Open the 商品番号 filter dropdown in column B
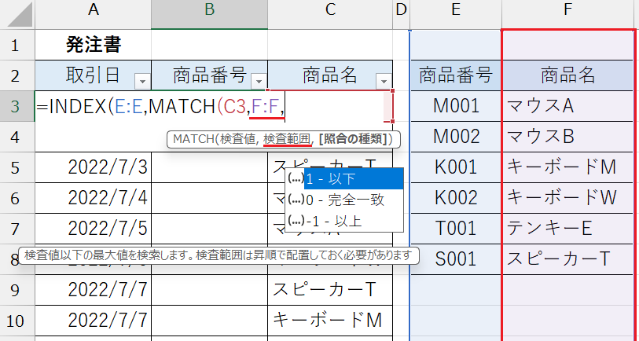Screen dimensions: 639x341 point(259,82)
